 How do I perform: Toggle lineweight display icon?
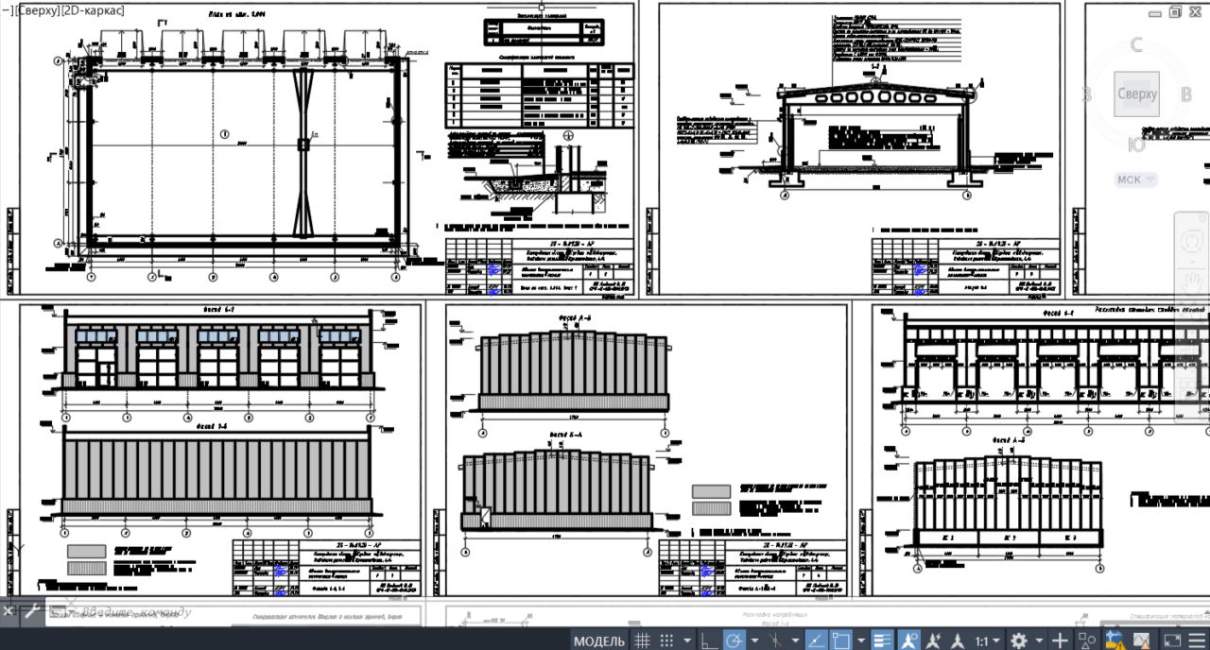coord(881,641)
